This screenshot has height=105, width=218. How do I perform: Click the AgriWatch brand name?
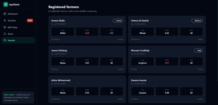[x=14, y=5]
